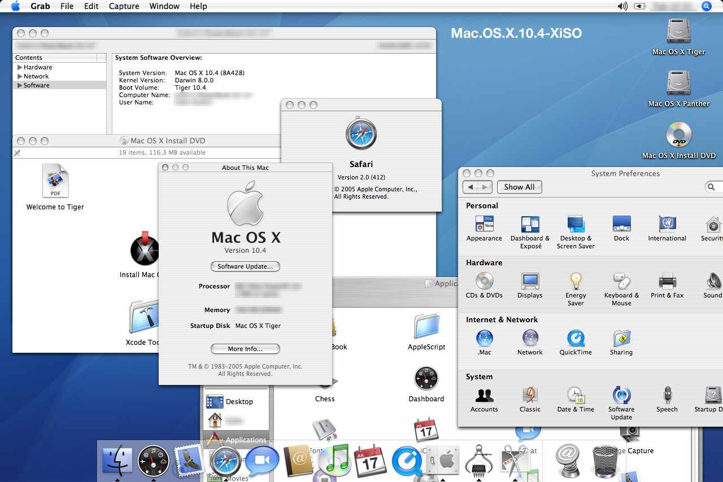Screen dimensions: 723x482
Task: Go back in System Preferences
Action: [x=471, y=187]
